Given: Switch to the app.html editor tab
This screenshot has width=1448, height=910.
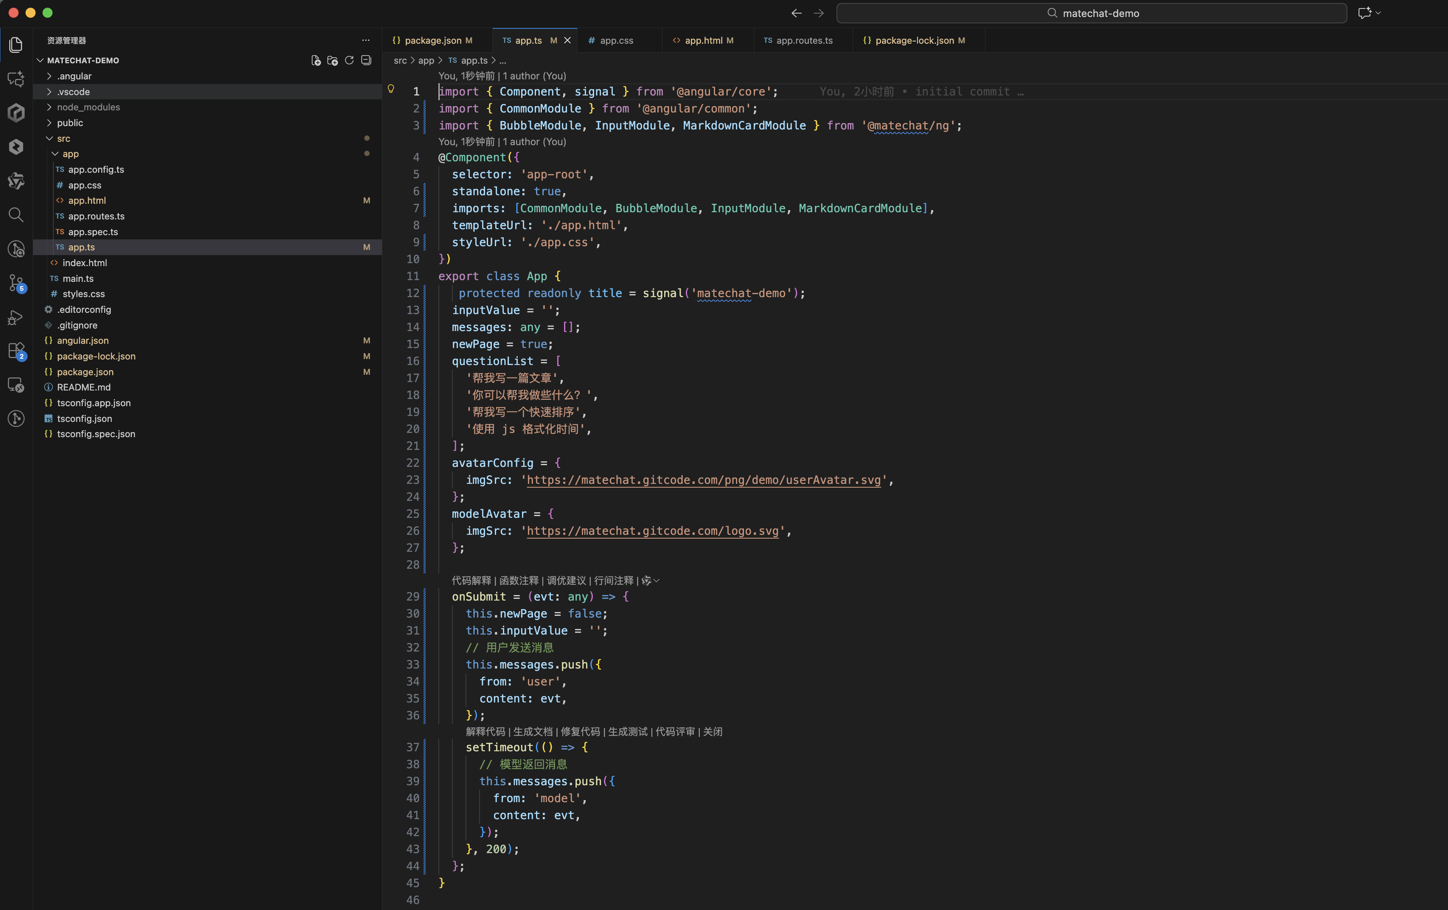Looking at the screenshot, I should tap(703, 40).
